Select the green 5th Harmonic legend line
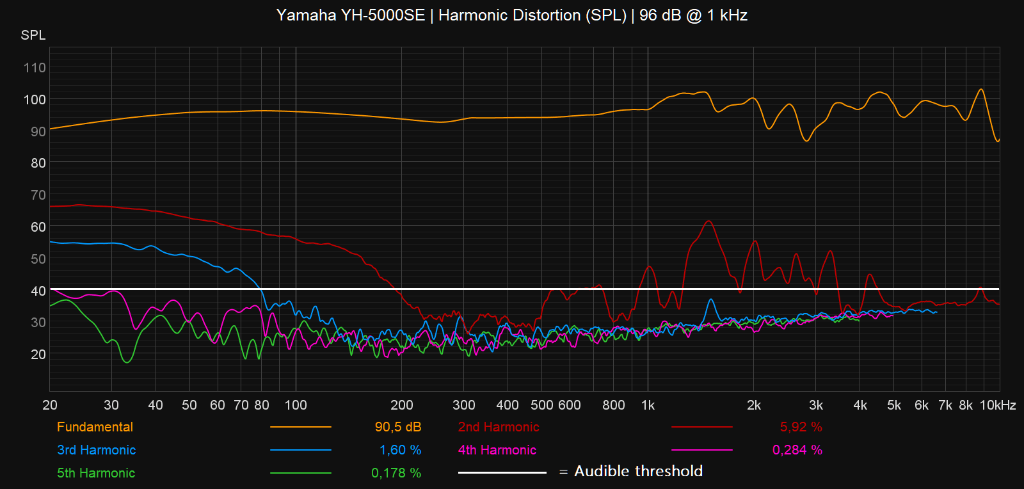The image size is (1024, 489). (x=300, y=473)
